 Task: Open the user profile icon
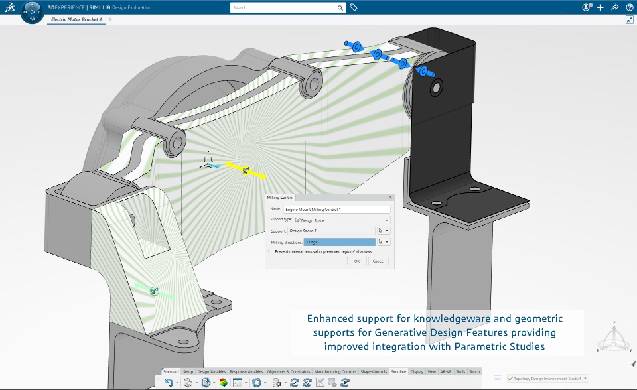tap(587, 7)
